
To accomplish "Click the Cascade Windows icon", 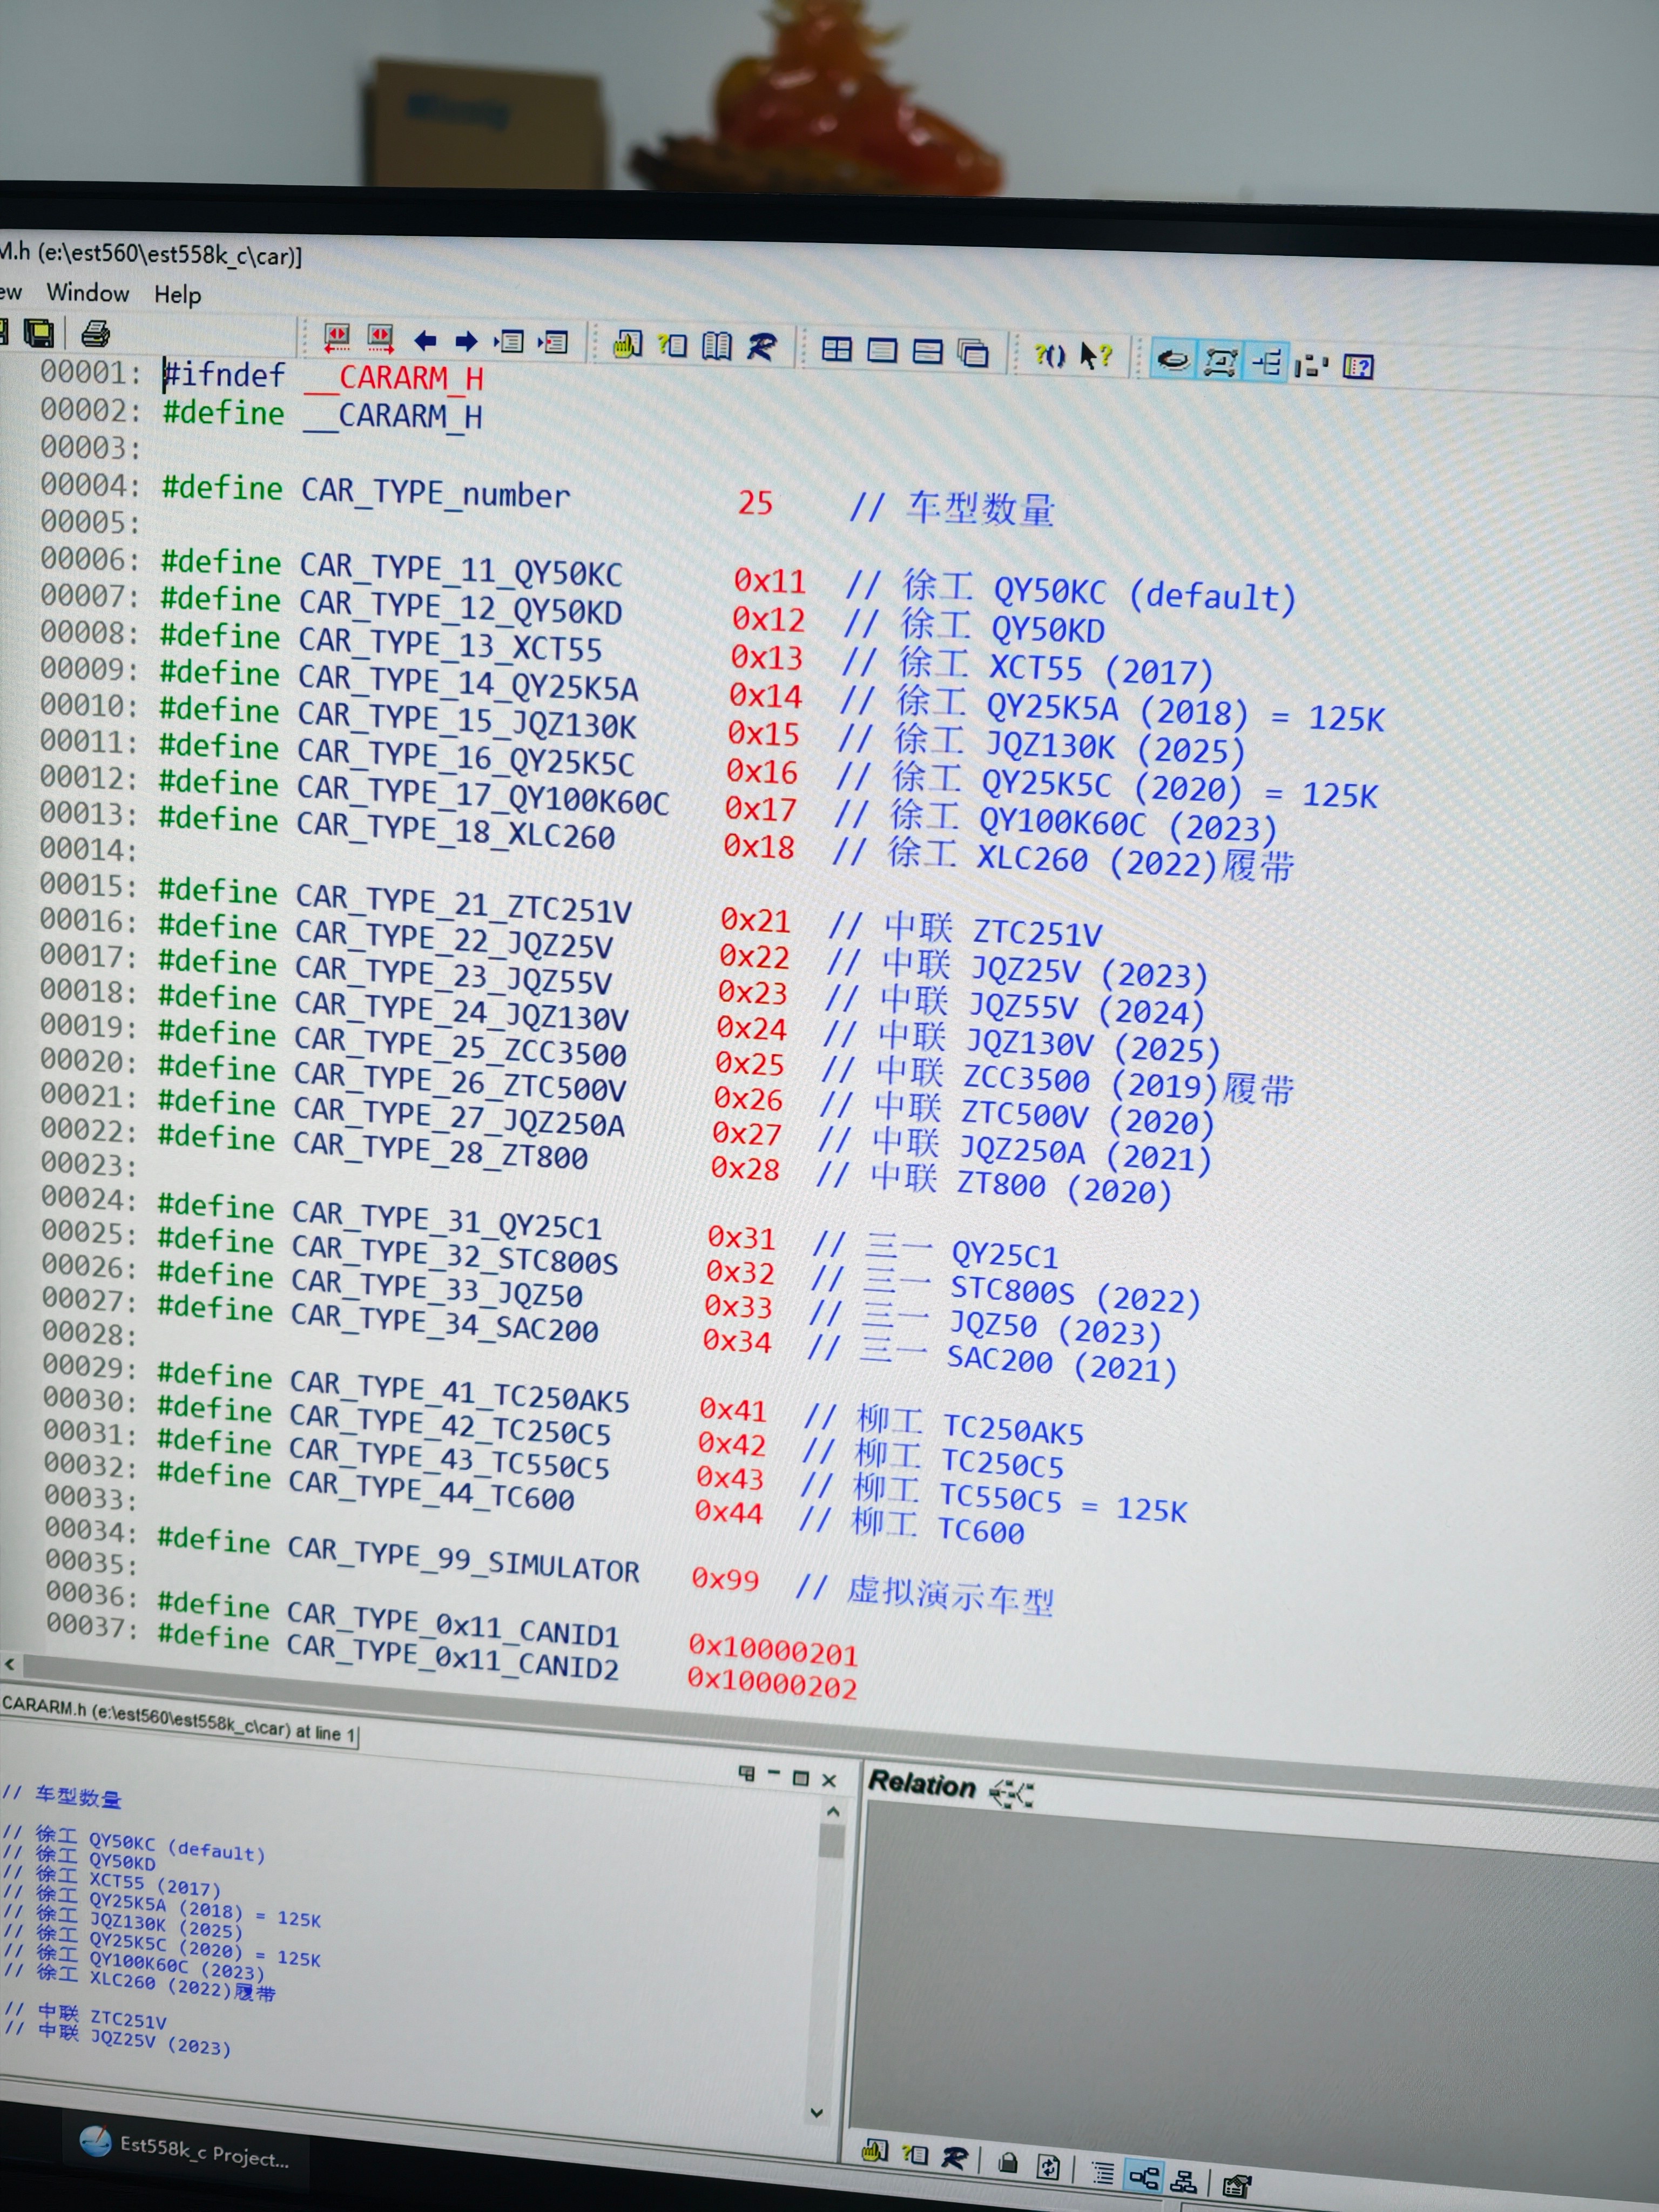I will coord(973,353).
